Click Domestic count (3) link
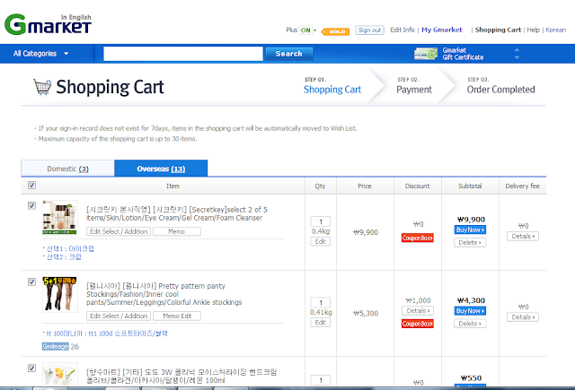 click(x=84, y=169)
